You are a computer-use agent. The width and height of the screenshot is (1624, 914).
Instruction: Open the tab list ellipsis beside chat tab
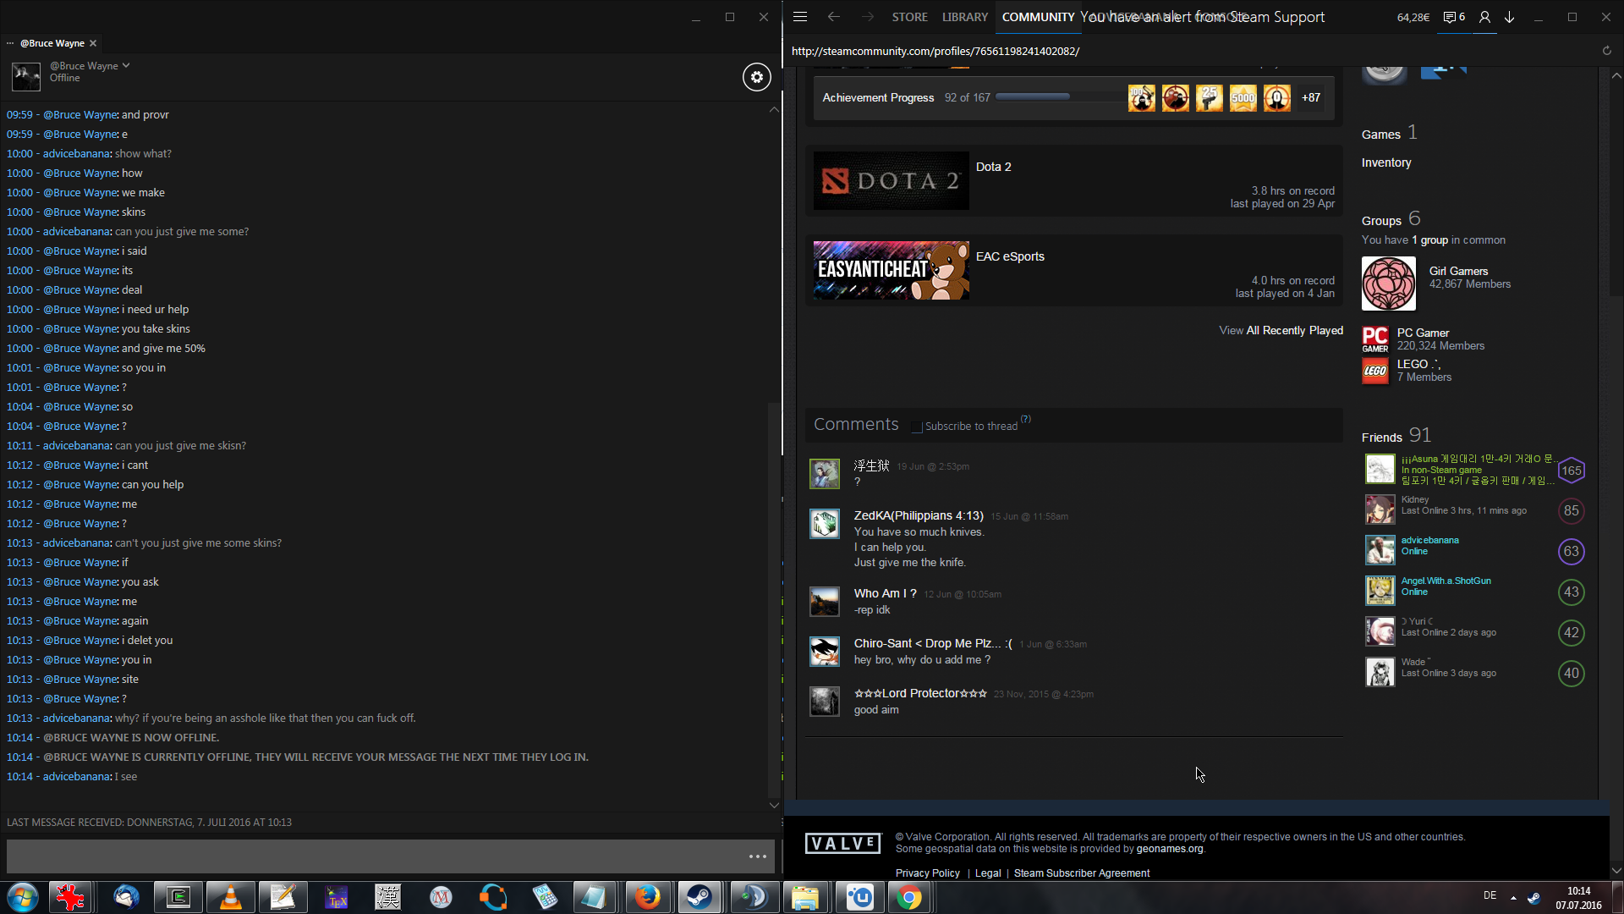click(x=10, y=43)
